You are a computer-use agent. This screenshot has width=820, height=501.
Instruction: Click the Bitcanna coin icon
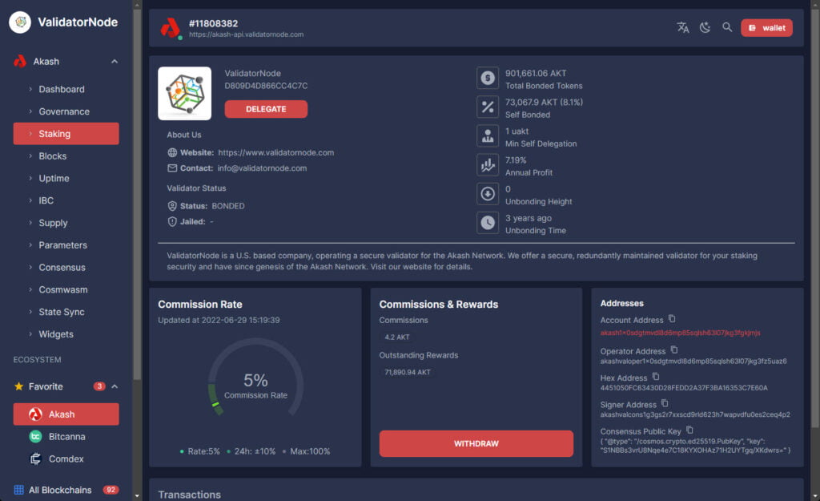35,437
